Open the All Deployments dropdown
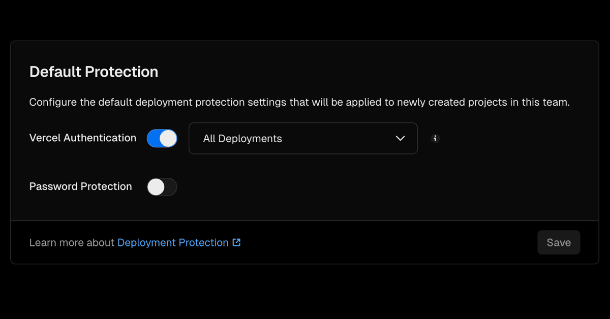Viewport: 610px width, 319px height. [x=303, y=138]
